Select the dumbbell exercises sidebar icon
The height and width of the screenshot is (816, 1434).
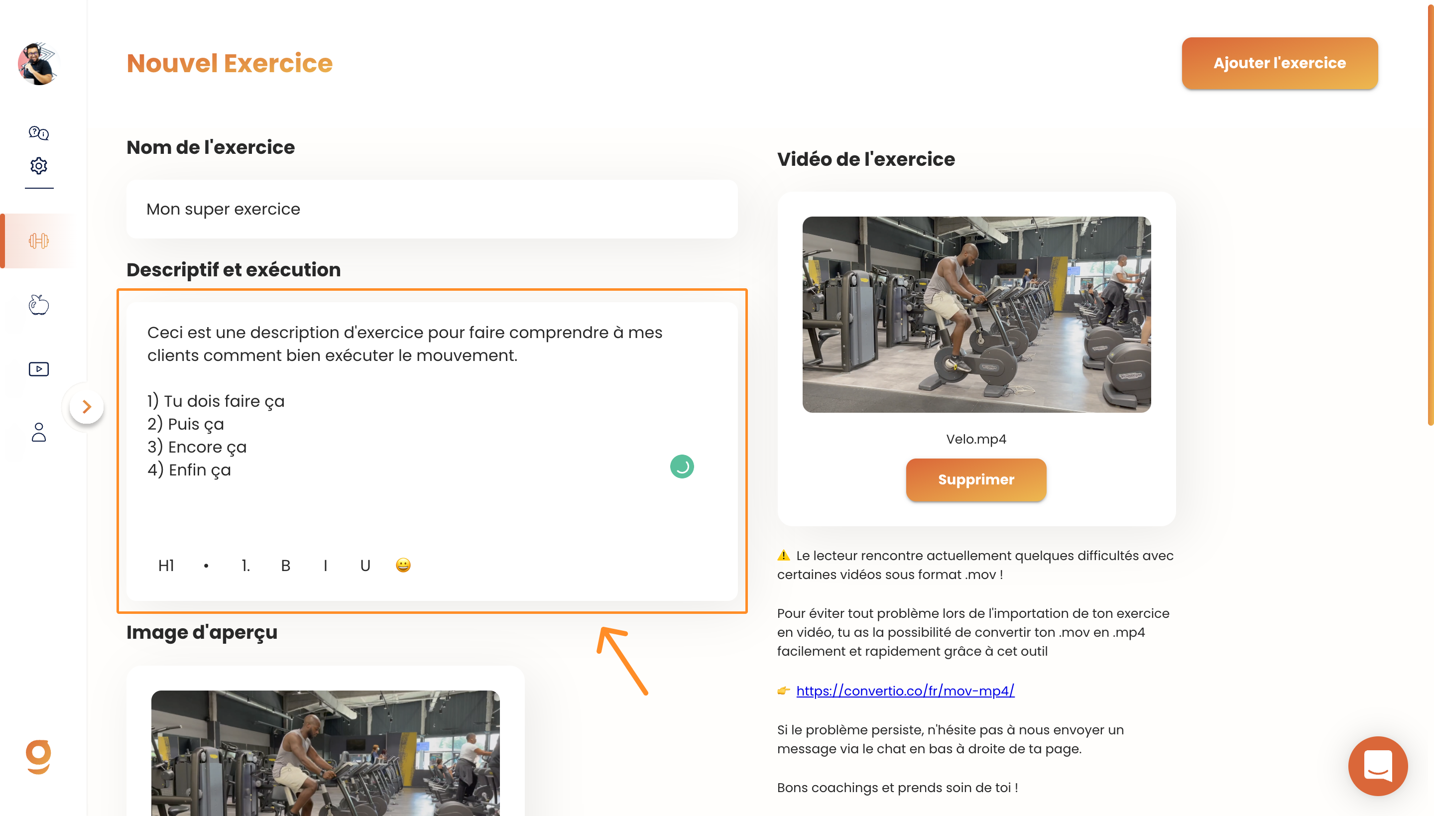[x=39, y=241]
